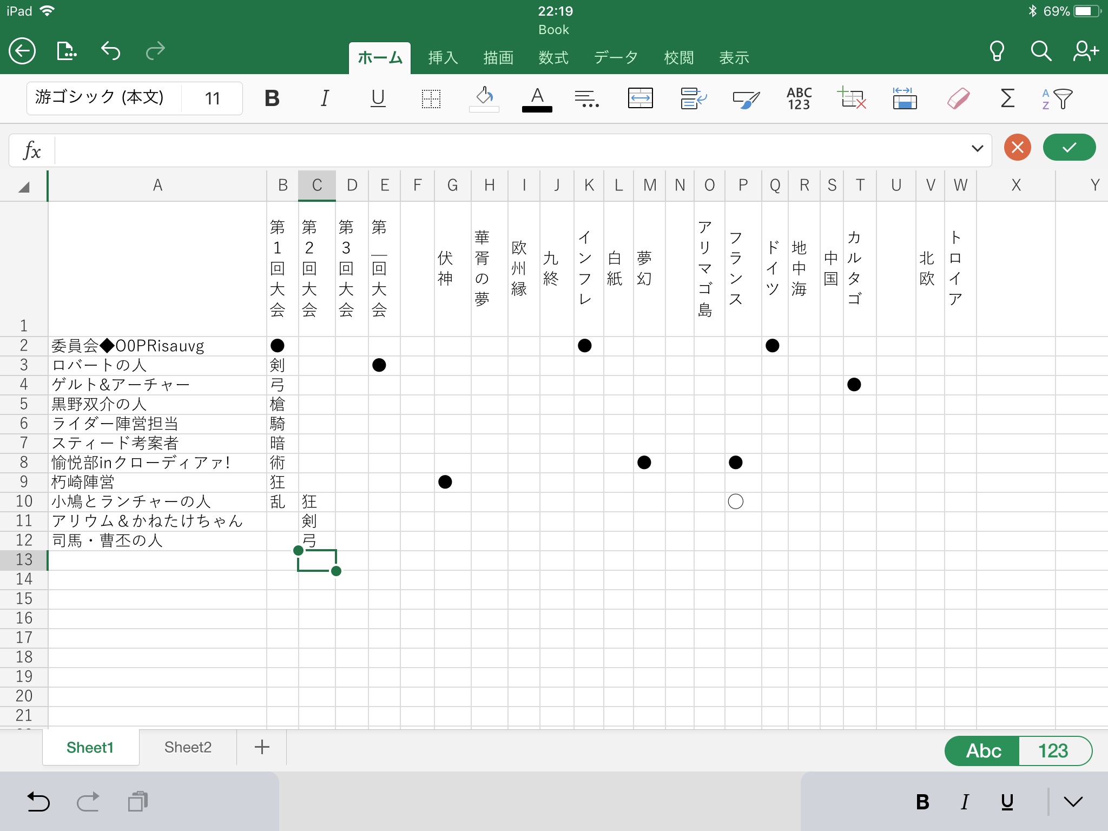Expand keyboard bar formatting chevron
Image resolution: width=1108 pixels, height=831 pixels.
[x=1073, y=802]
